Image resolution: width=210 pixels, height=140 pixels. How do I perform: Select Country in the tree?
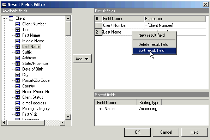point(29,86)
